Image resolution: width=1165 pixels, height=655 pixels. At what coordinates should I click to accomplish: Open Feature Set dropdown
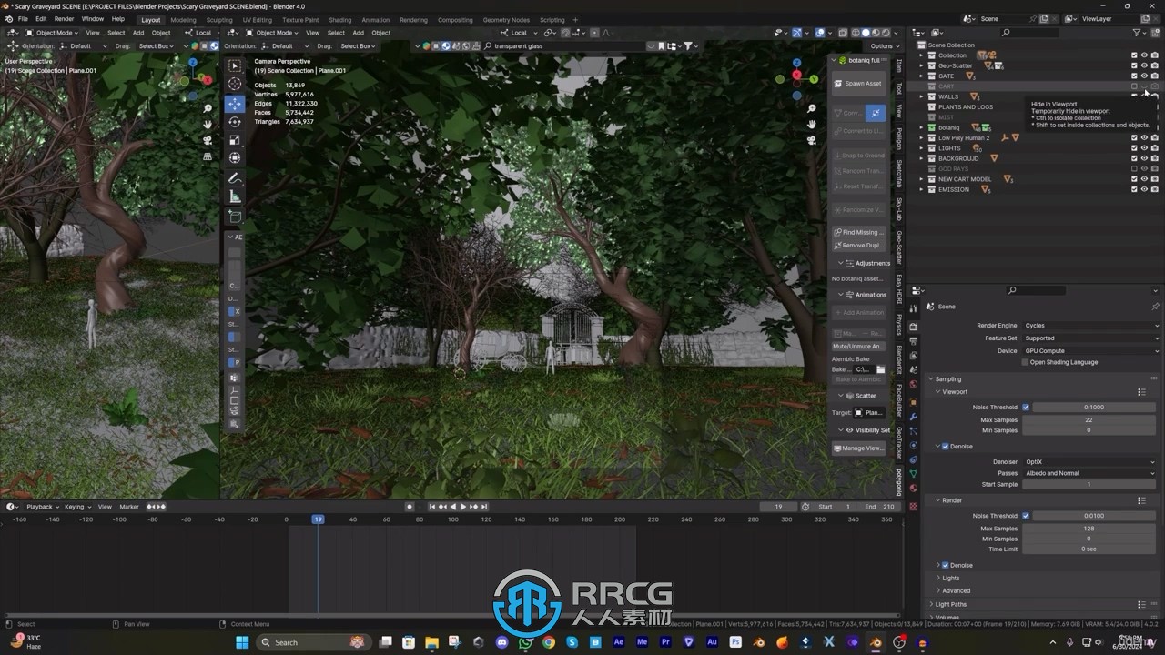1091,338
